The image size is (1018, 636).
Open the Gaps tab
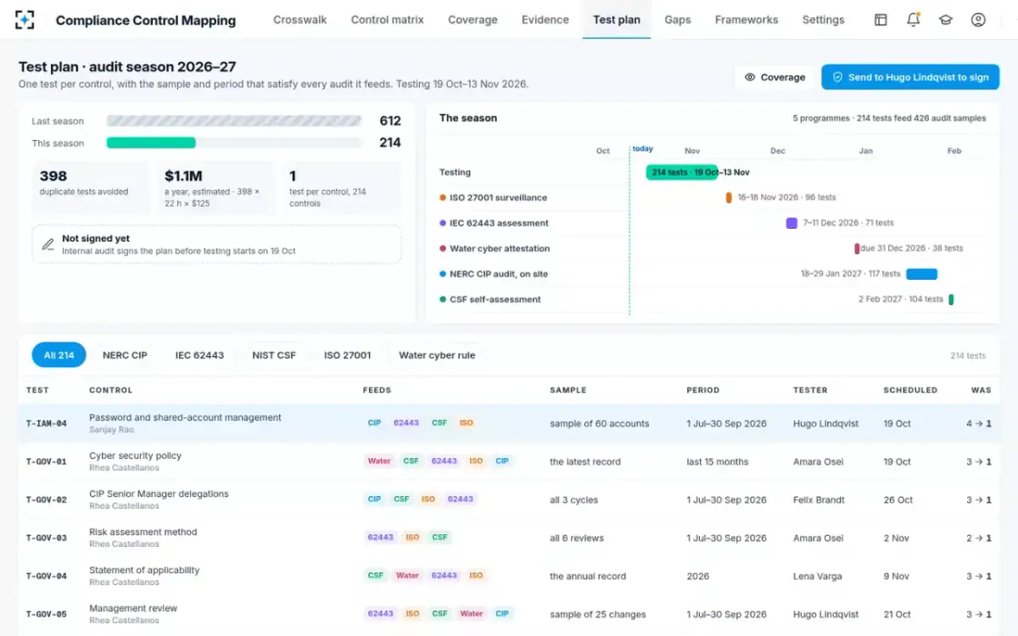678,20
